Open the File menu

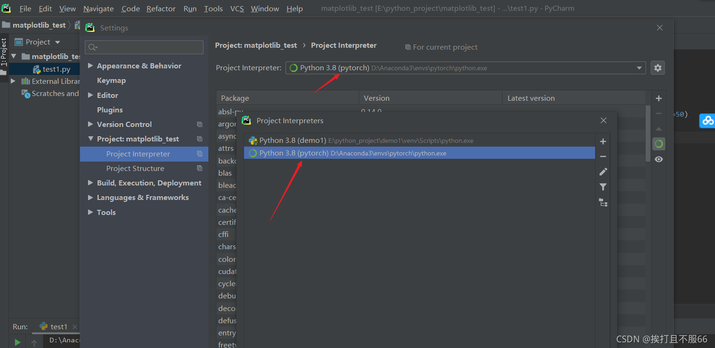tap(25, 8)
